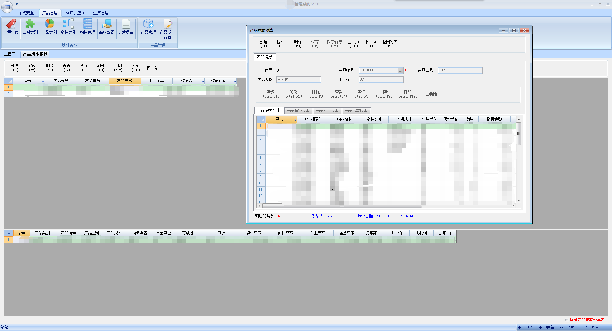Switch to the 产品人工成本 tab
Viewport: 612px width, 331px height.
(x=327, y=111)
